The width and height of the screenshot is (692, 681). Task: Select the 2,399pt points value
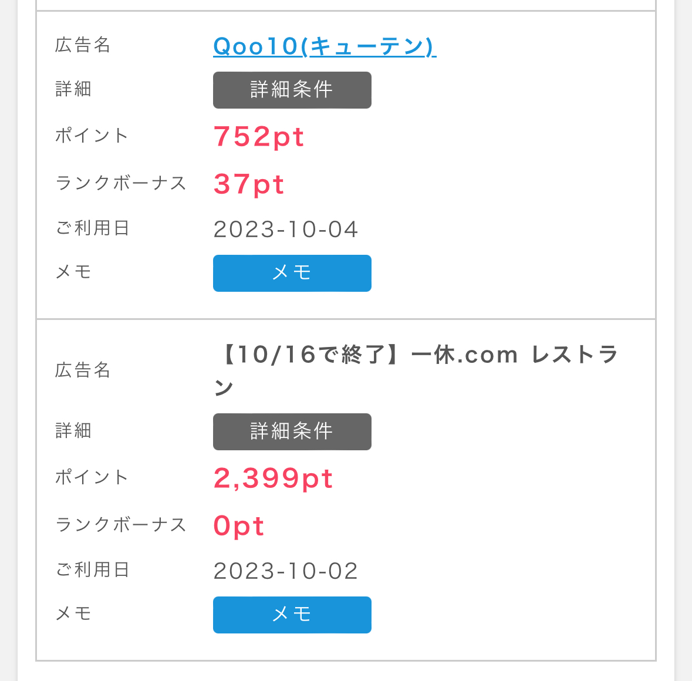coord(273,478)
